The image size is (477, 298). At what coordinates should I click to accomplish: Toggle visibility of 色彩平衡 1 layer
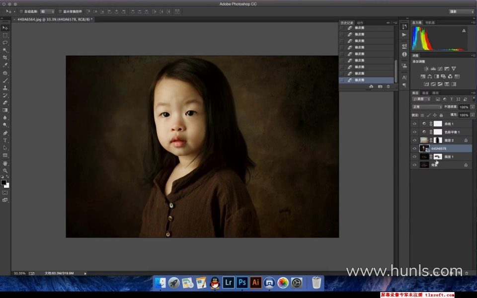click(414, 132)
